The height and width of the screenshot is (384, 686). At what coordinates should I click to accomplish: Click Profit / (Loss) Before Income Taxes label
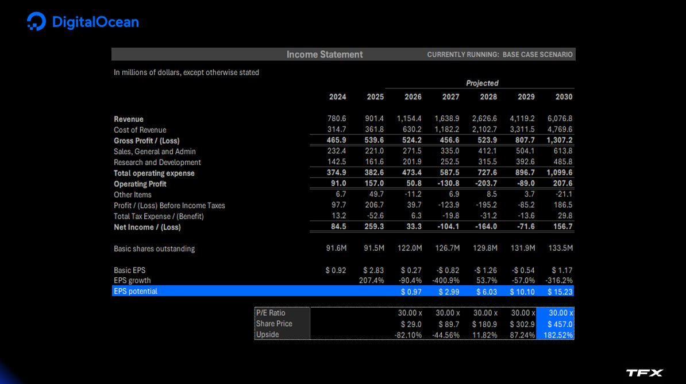point(169,205)
